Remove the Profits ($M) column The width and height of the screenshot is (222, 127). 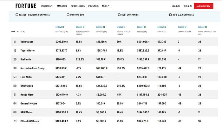pos(101,27)
